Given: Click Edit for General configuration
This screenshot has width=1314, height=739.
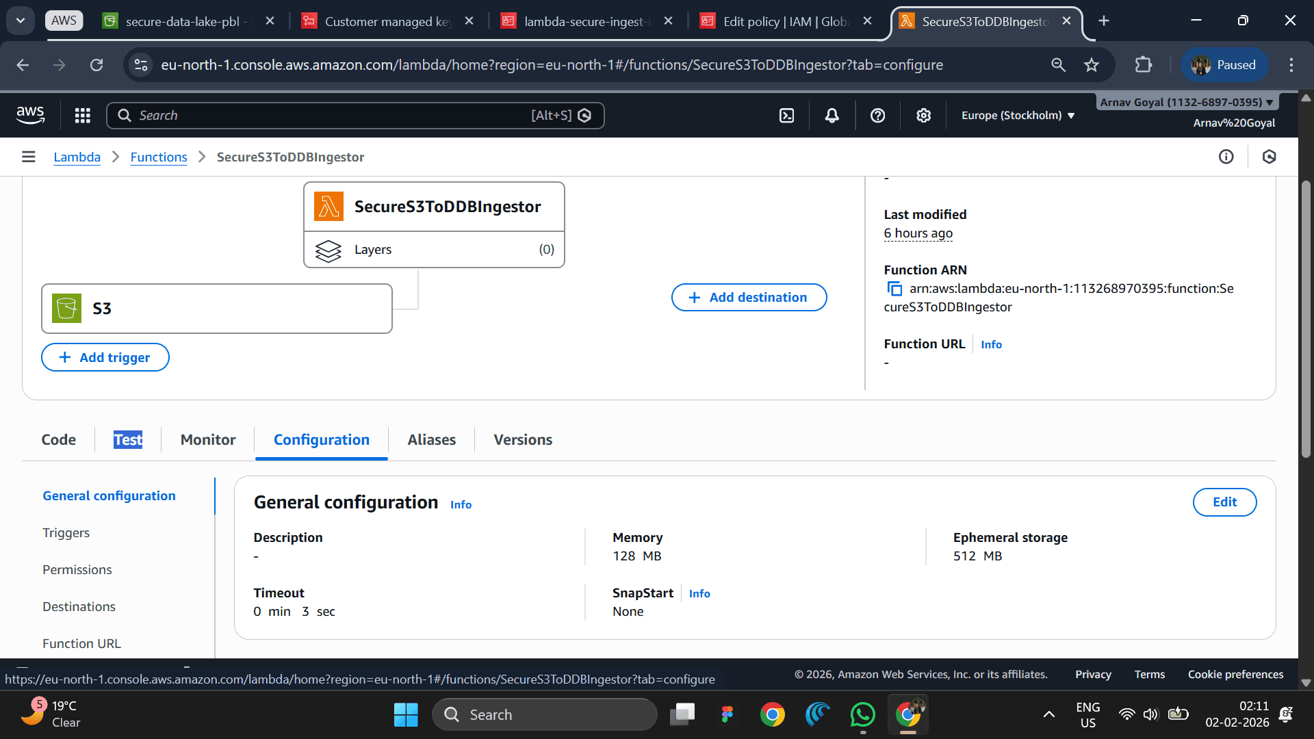Looking at the screenshot, I should point(1224,502).
